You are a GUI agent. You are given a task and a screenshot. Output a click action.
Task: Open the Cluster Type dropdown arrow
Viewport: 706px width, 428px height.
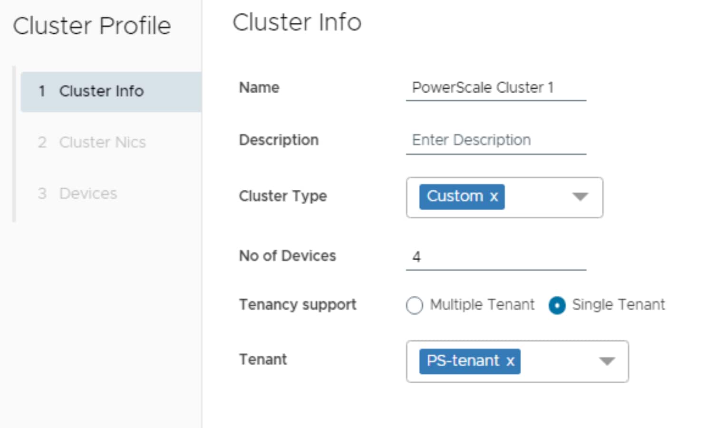[x=580, y=197]
